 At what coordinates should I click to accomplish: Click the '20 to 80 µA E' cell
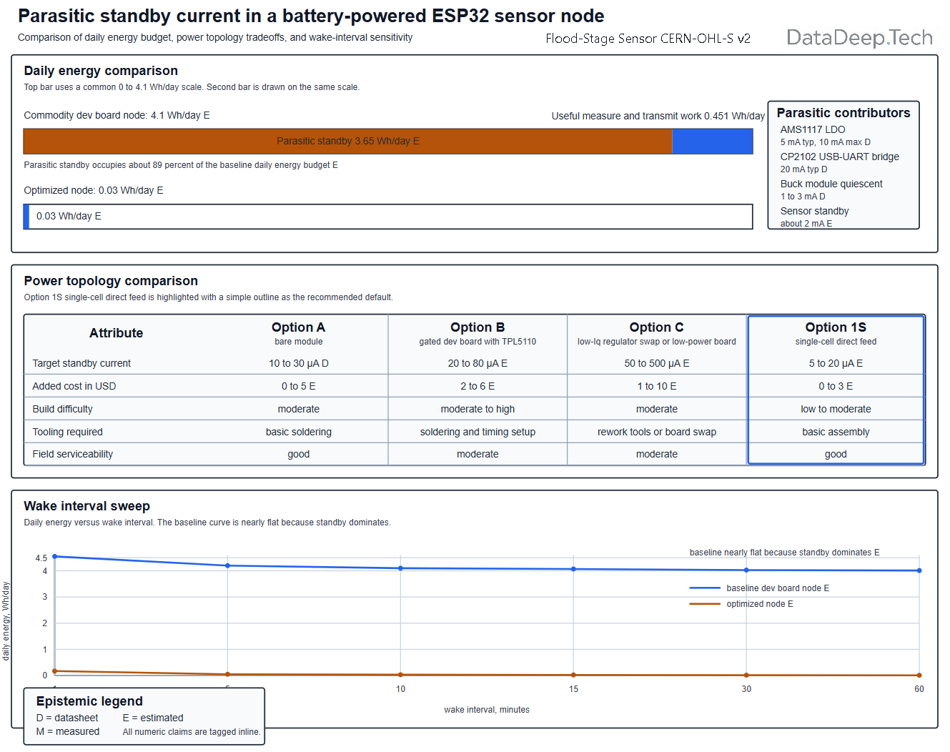[478, 363]
